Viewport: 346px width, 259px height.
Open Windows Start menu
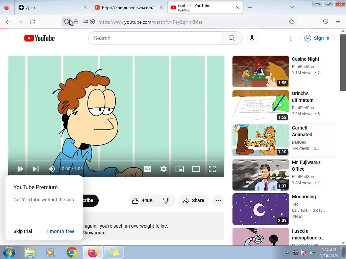coord(8,252)
